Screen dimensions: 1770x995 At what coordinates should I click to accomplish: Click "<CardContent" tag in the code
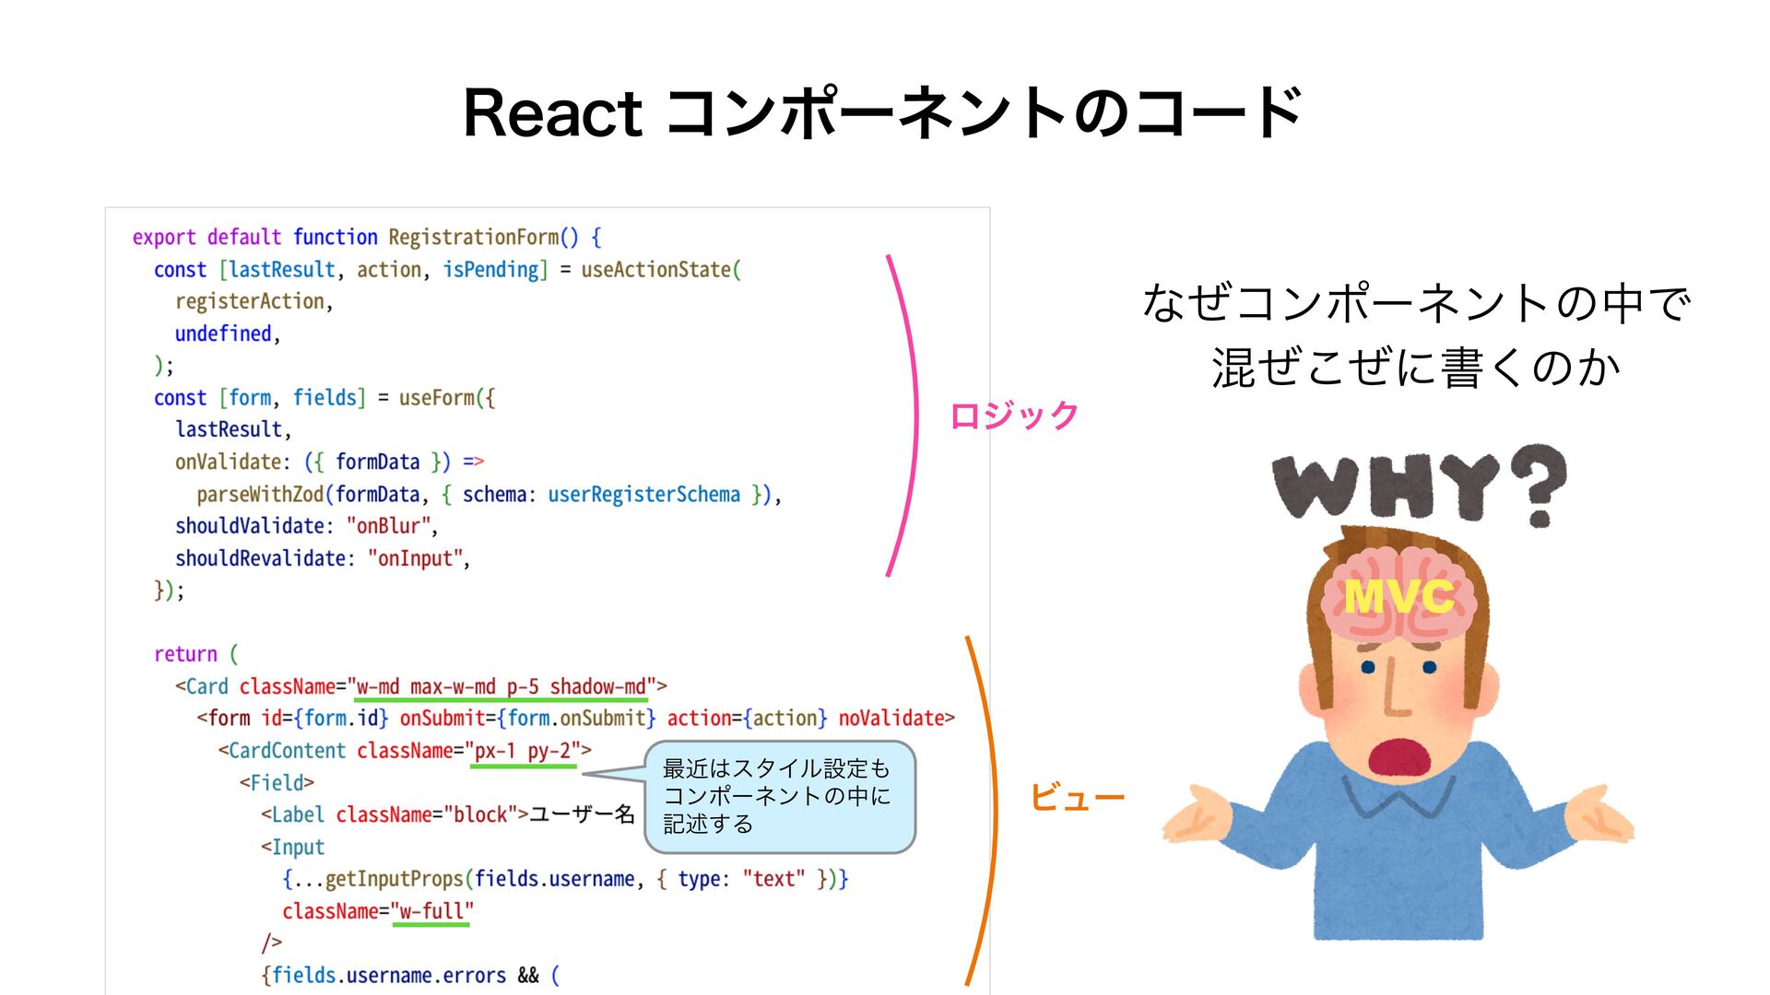(282, 751)
